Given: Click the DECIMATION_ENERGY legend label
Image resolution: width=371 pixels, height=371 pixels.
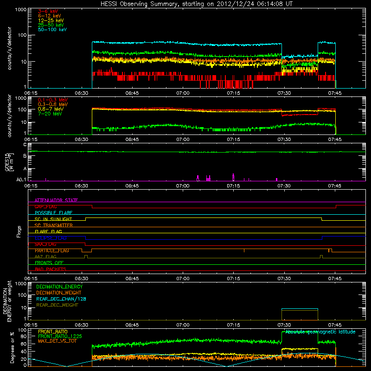Looking at the screenshot, I should coord(59,287).
